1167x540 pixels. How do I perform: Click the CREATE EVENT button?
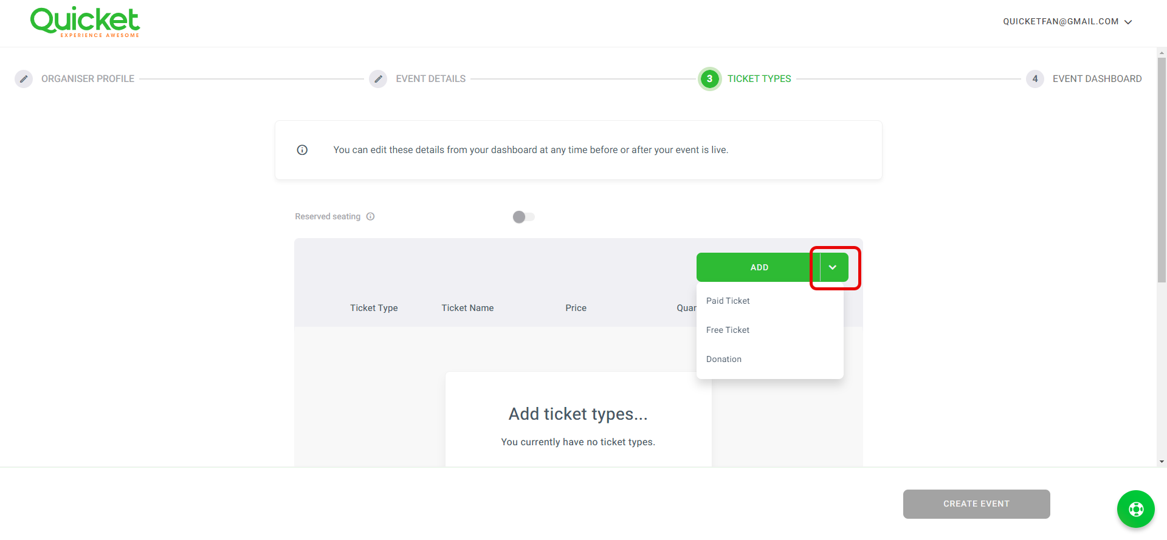976,504
